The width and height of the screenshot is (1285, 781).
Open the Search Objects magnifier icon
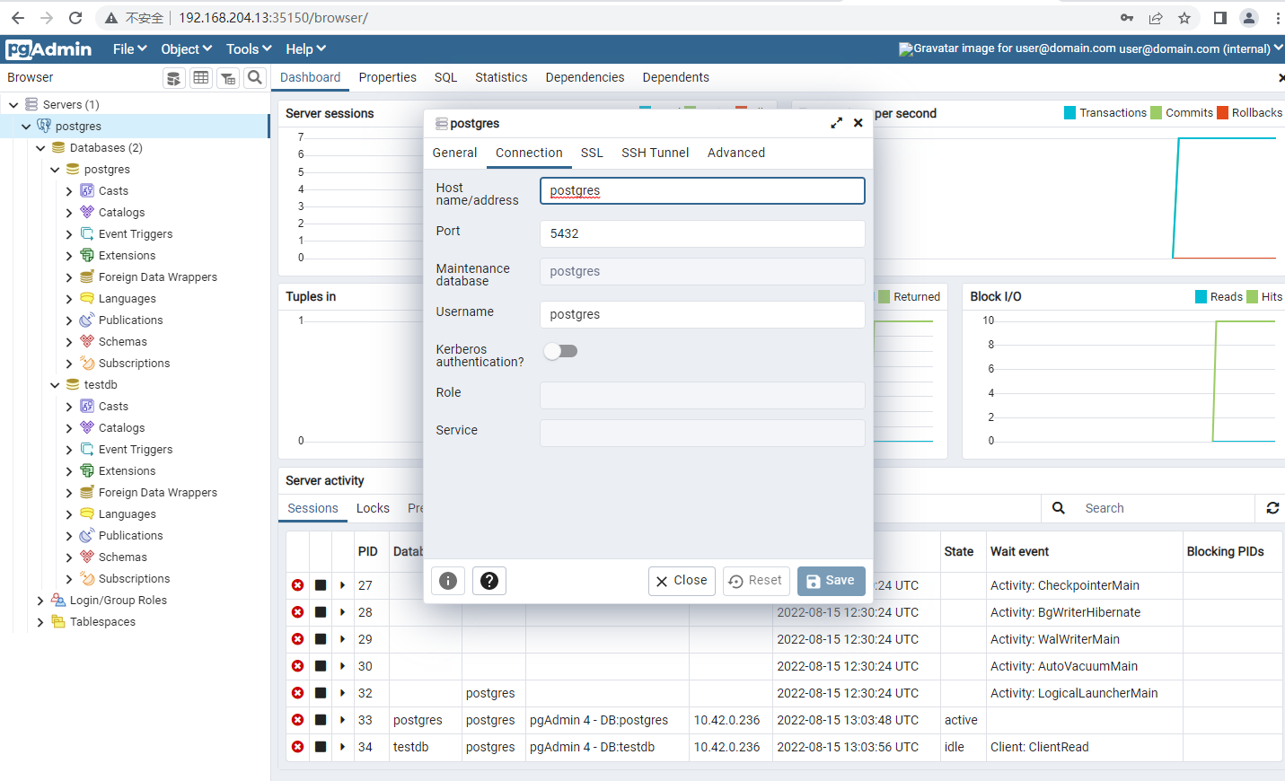click(x=255, y=78)
